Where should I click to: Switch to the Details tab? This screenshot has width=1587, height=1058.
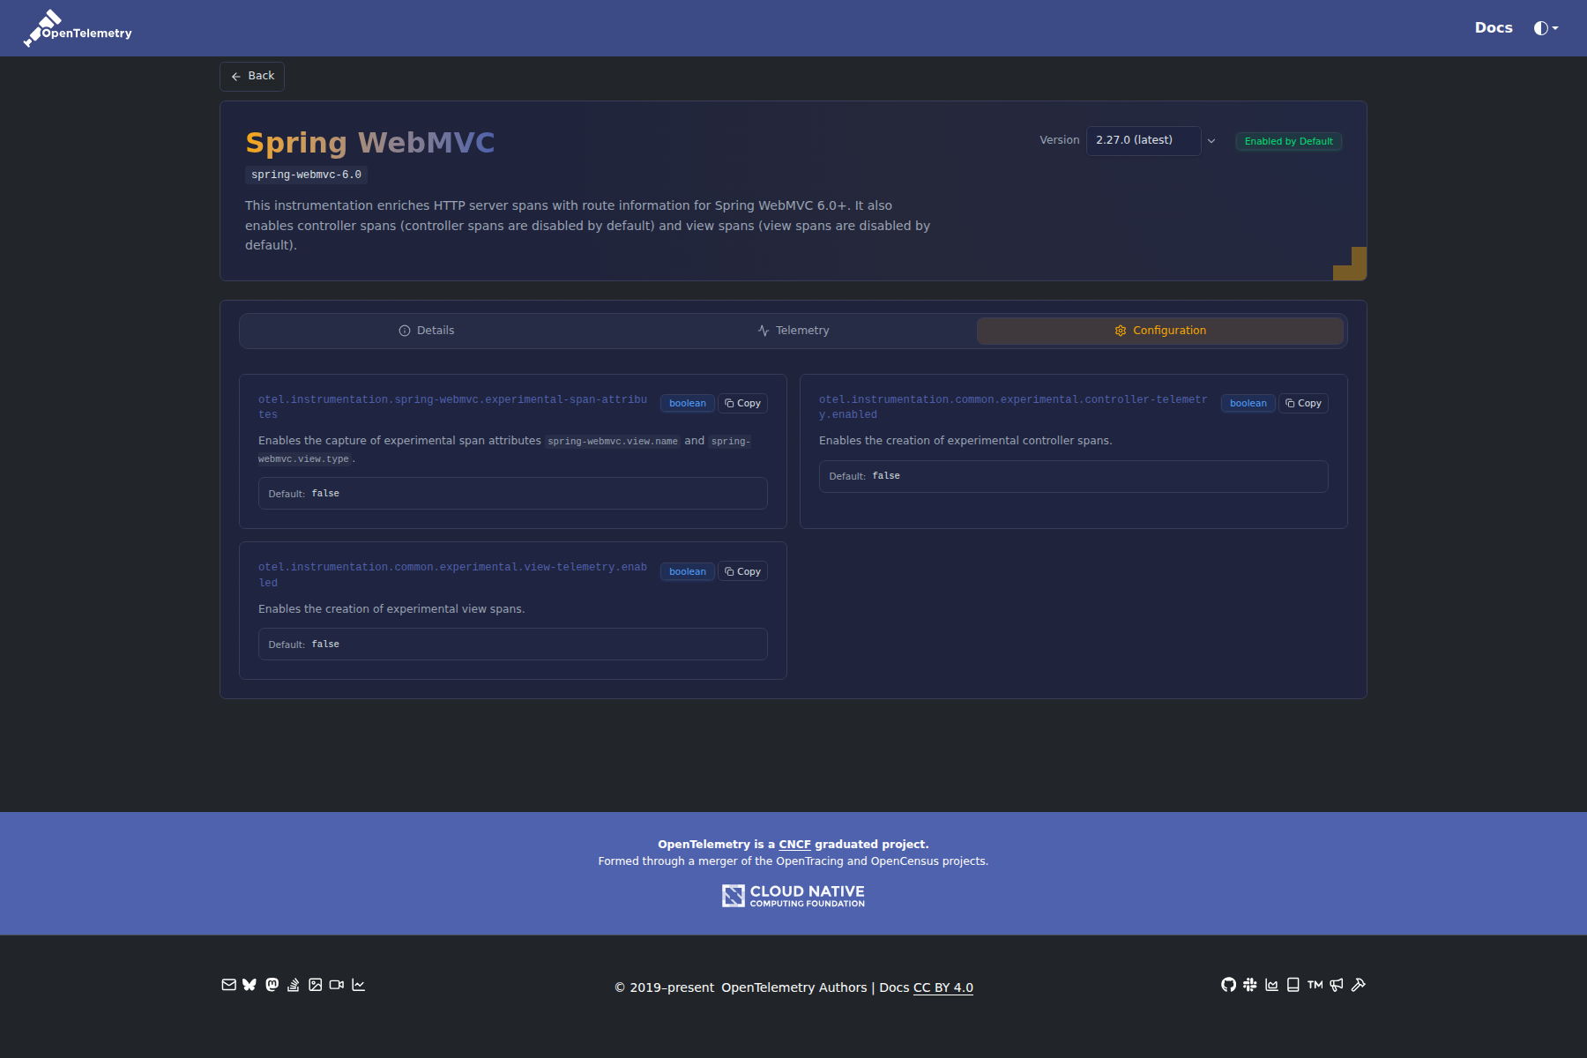coord(427,331)
